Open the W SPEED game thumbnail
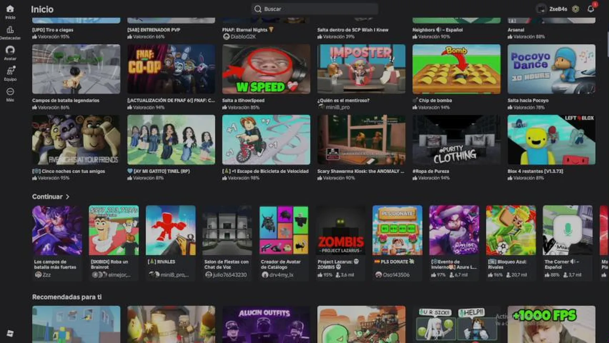 coord(266,69)
